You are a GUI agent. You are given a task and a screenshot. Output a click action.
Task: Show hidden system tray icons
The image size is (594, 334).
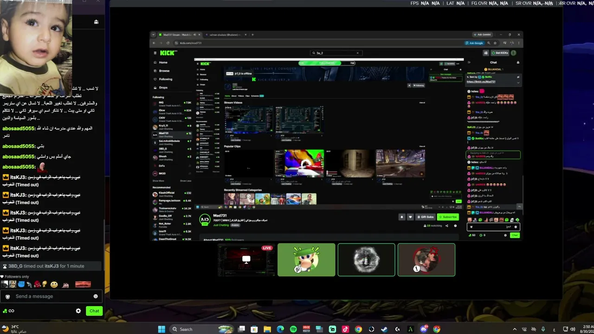(515, 329)
